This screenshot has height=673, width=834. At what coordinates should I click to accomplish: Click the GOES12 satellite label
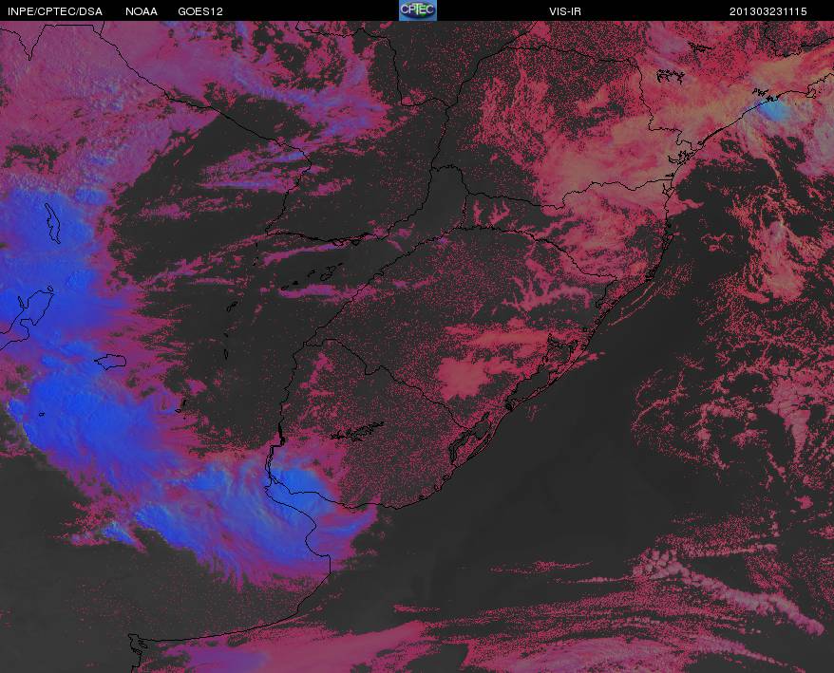[x=200, y=11]
